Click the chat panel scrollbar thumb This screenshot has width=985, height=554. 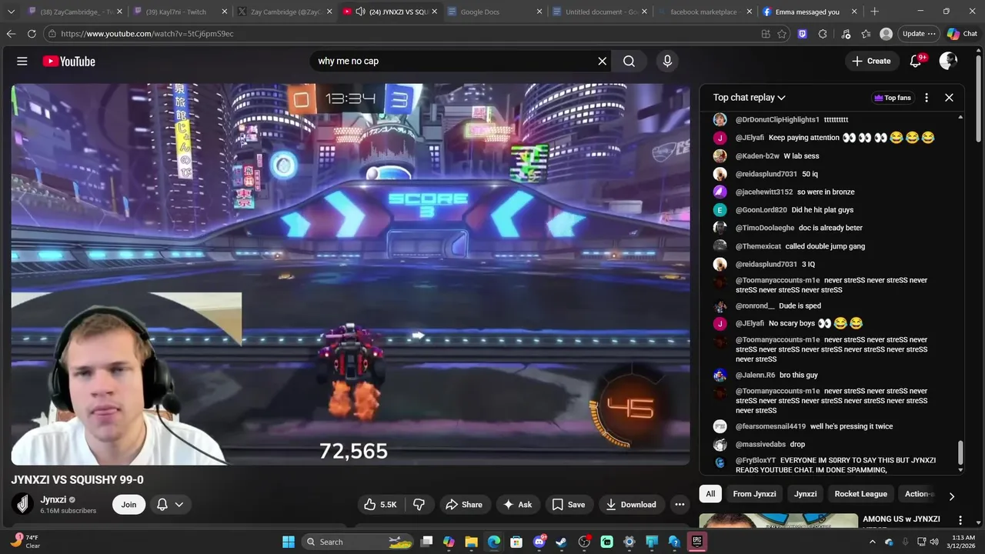point(960,452)
